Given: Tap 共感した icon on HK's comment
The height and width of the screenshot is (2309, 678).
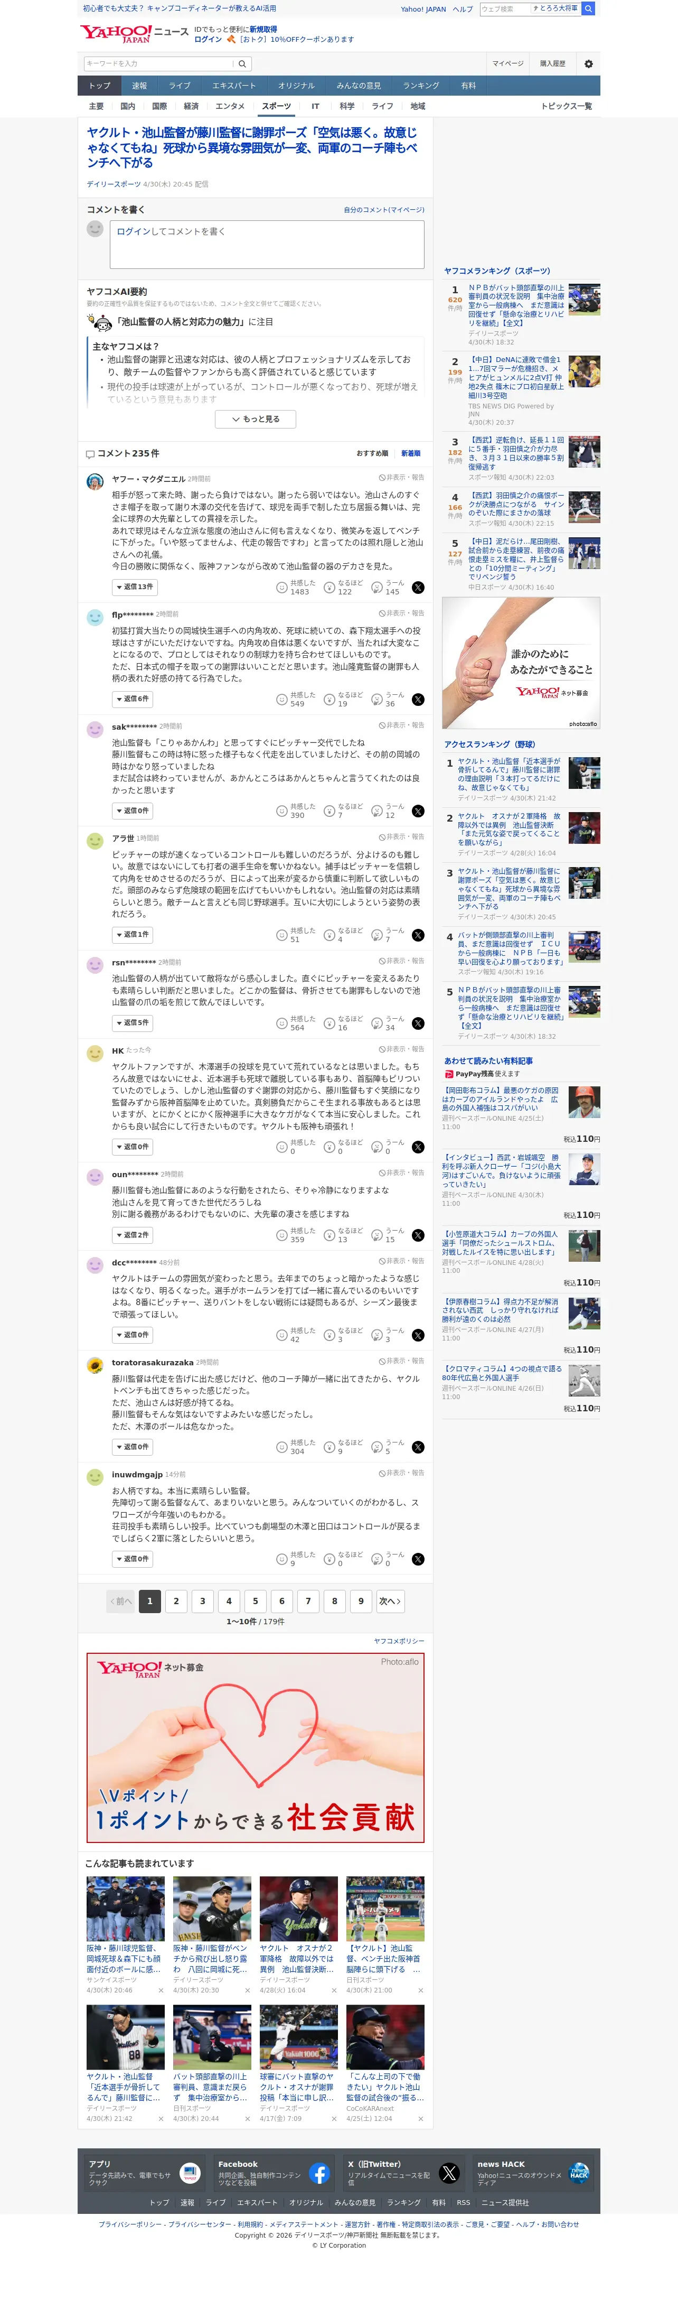Looking at the screenshot, I should point(281,1147).
